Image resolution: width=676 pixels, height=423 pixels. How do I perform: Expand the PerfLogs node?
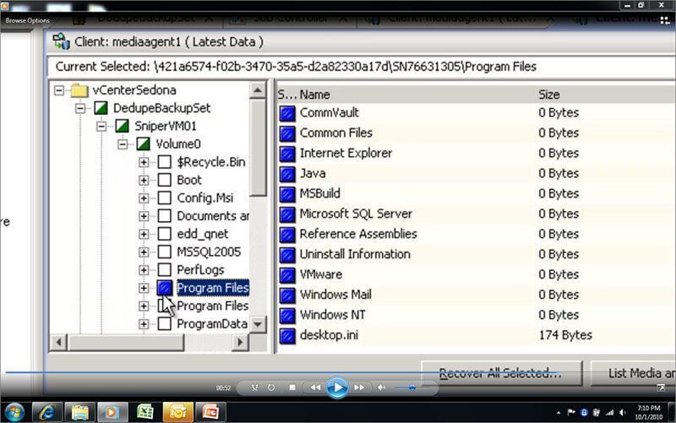tap(144, 270)
